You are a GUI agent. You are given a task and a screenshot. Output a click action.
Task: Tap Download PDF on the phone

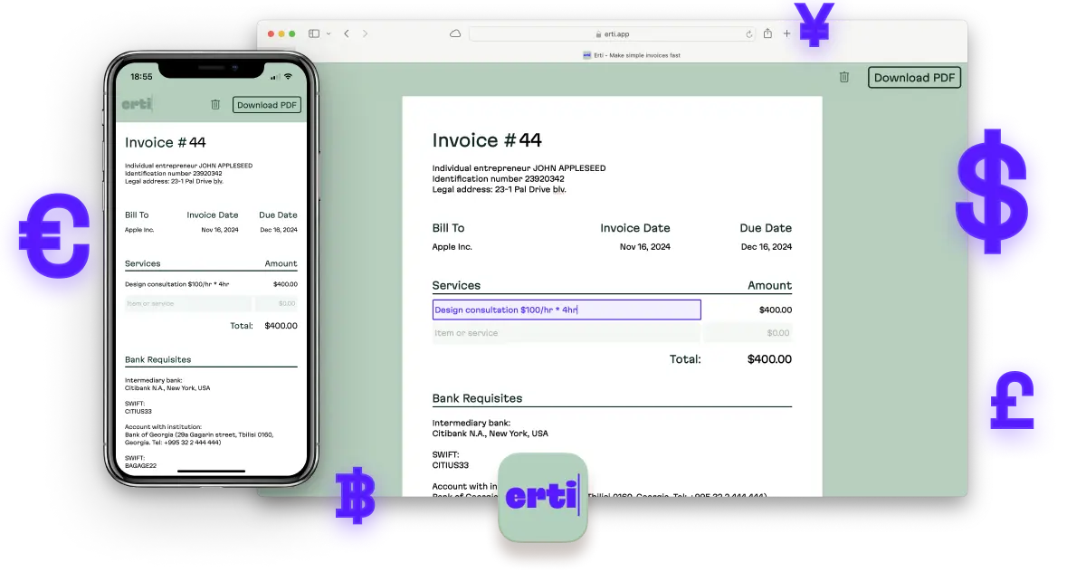point(266,105)
